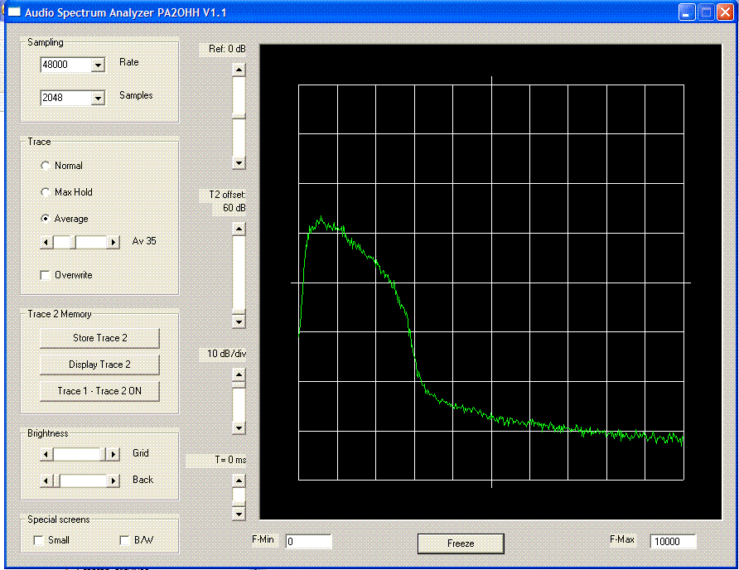Open the Samples dropdown showing 2048
The height and width of the screenshot is (570, 739).
tap(98, 98)
